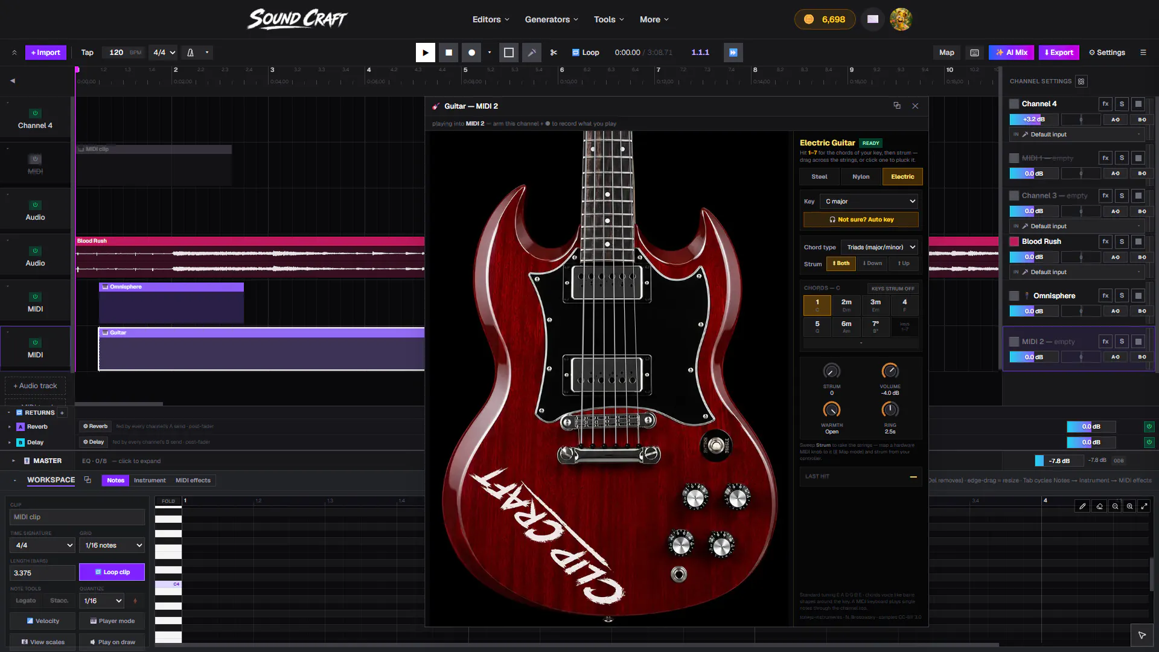This screenshot has height=652, width=1159.
Task: Click the 6m chord pad
Action: [846, 327]
